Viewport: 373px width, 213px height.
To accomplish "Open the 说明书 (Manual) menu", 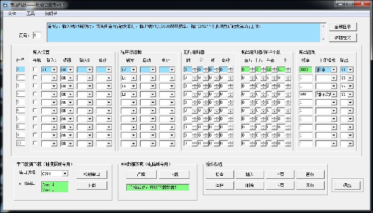I will tap(51, 13).
